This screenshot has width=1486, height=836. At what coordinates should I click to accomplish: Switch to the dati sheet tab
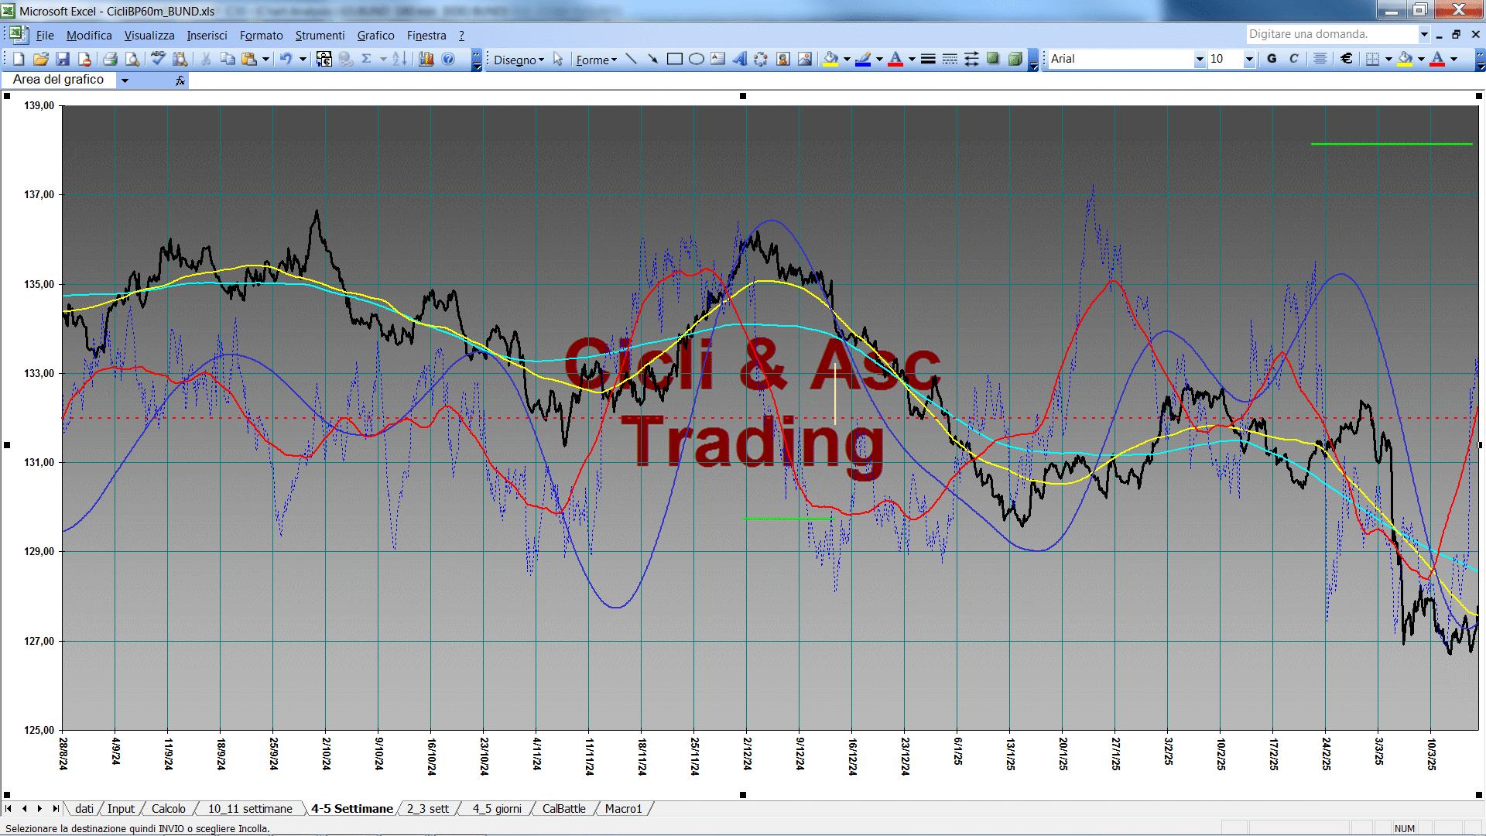[x=84, y=809]
